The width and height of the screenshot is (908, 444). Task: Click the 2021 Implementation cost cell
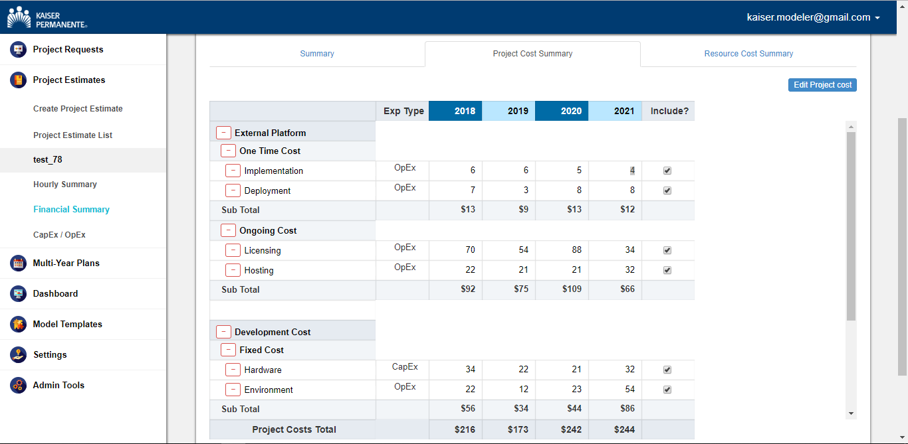coord(615,171)
